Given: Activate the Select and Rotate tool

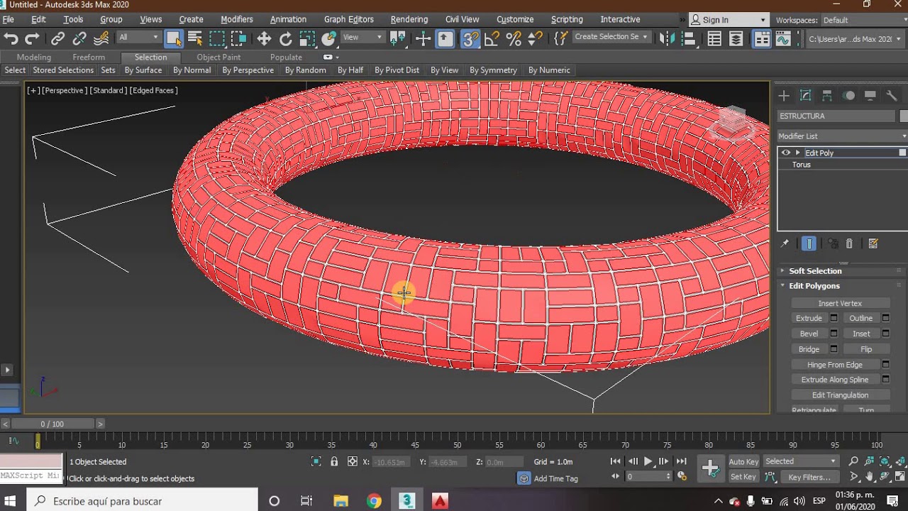Looking at the screenshot, I should (x=286, y=39).
